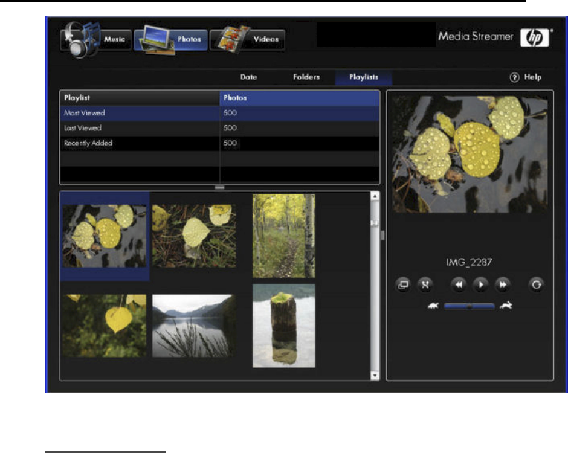Select the wet leaves on water thumbnail
This screenshot has height=453, width=568.
[105, 236]
